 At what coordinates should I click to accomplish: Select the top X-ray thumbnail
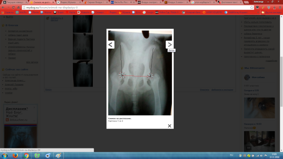(x=83, y=24)
